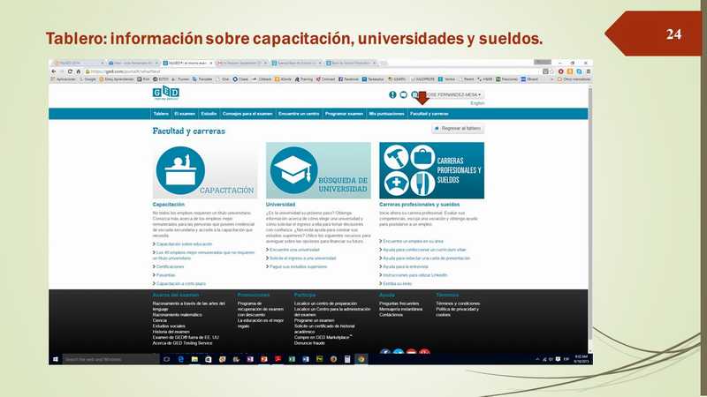707x397 pixels.
Task: Open the Estudio menu item
Action: [209, 114]
